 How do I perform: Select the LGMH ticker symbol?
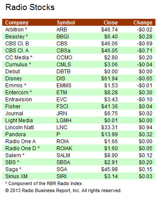click(x=64, y=121)
